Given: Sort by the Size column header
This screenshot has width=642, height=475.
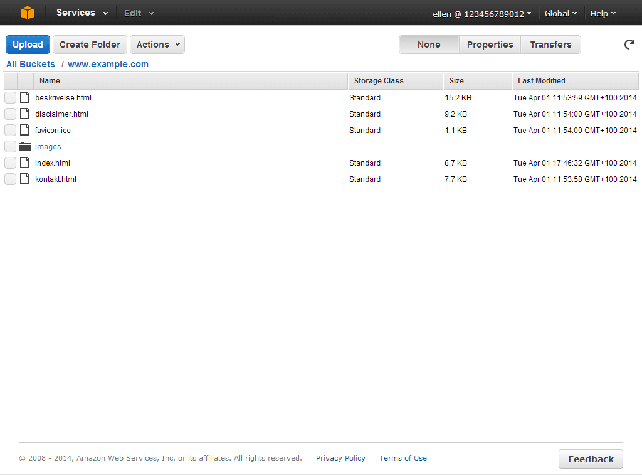Looking at the screenshot, I should pyautogui.click(x=456, y=81).
